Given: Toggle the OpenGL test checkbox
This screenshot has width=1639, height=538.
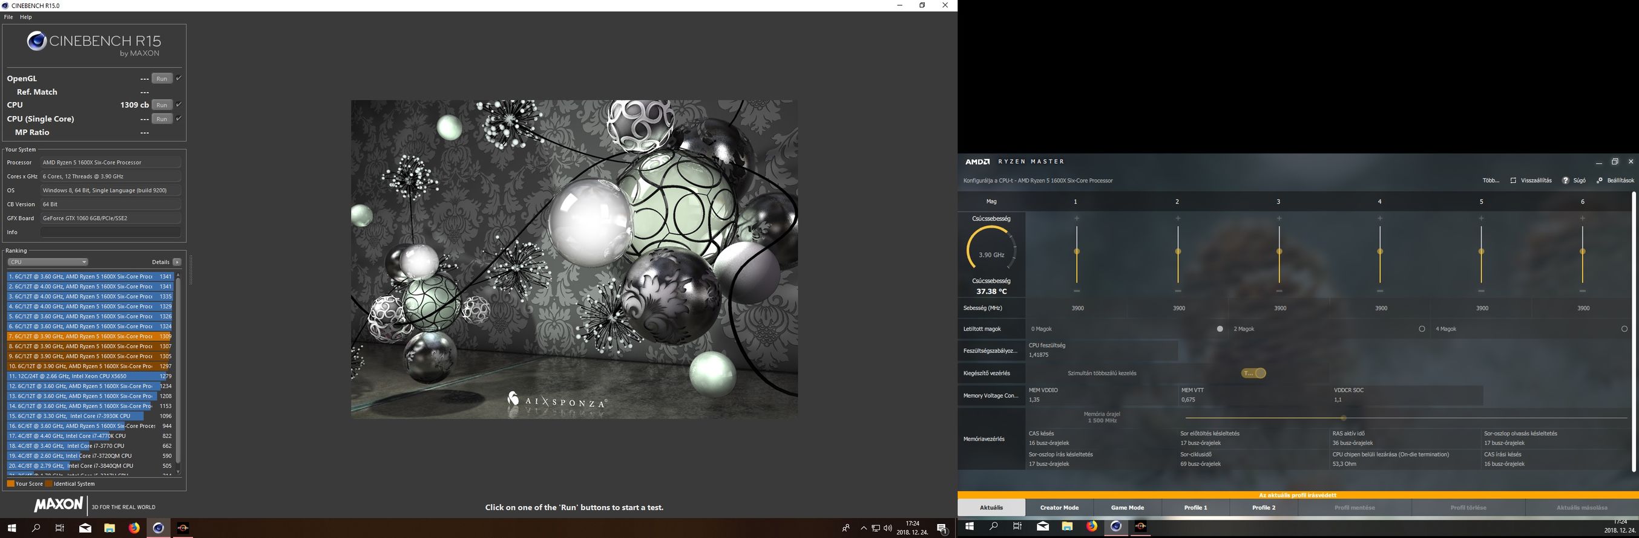Looking at the screenshot, I should 179,78.
